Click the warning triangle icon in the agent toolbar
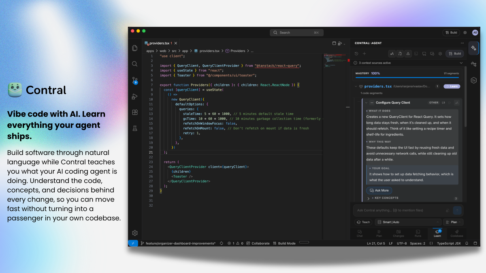 [x=408, y=53]
